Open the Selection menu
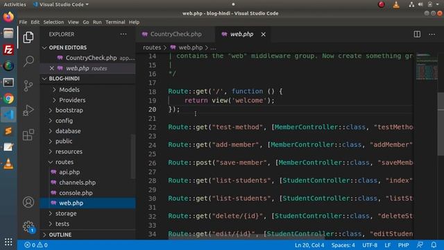The height and width of the screenshot is (250, 444). point(53,22)
